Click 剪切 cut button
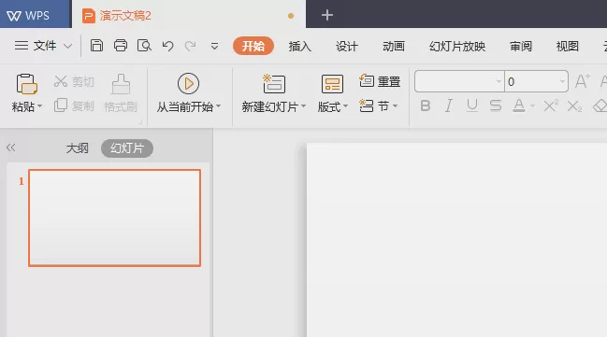Viewport: 607px width, 337px height. point(74,81)
